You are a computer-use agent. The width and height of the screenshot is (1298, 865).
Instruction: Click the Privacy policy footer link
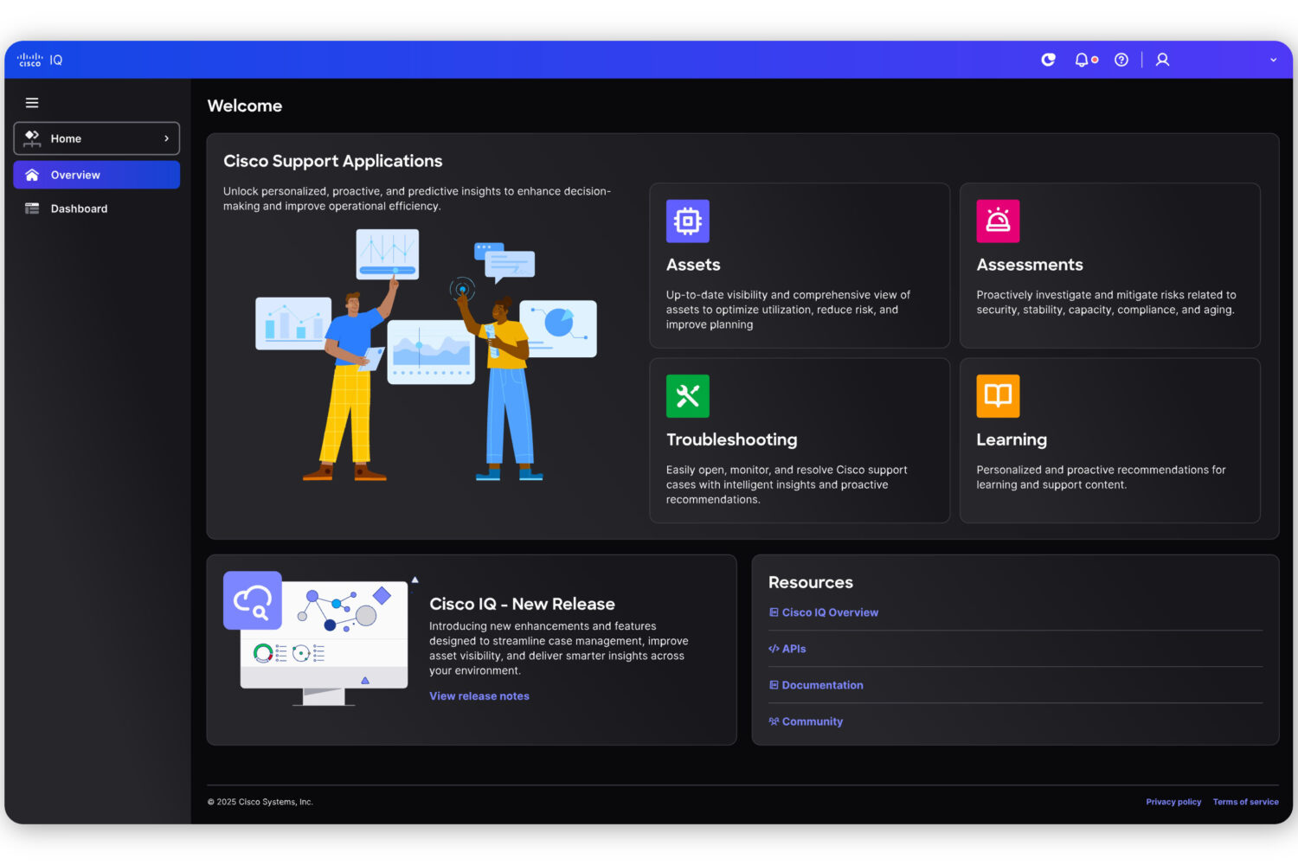[x=1173, y=802]
